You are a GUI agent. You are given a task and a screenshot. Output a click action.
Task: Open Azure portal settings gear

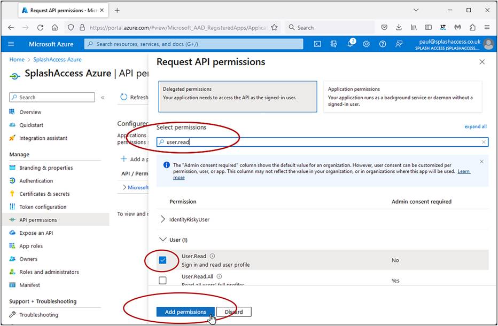pyautogui.click(x=366, y=44)
